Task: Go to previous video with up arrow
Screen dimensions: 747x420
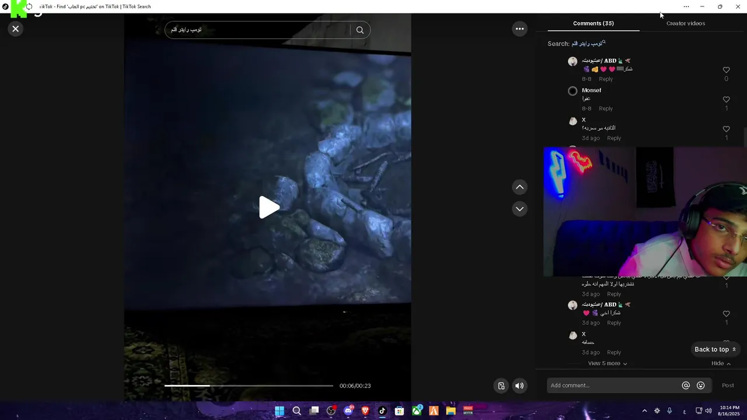Action: [519, 187]
